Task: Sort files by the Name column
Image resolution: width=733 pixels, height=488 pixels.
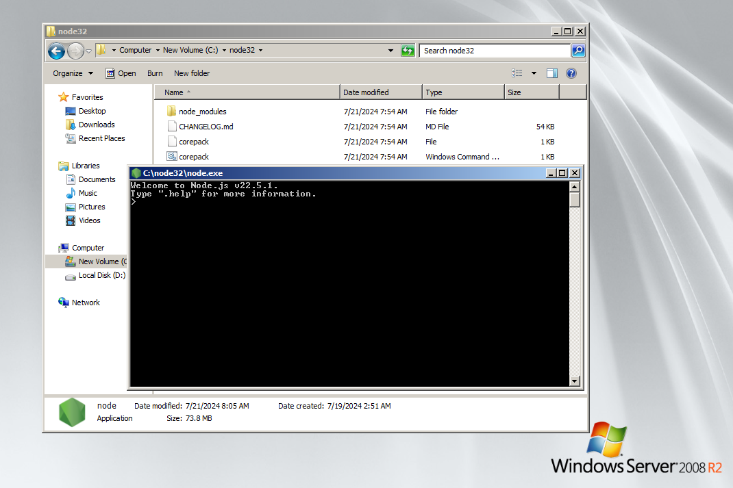Action: [247, 92]
